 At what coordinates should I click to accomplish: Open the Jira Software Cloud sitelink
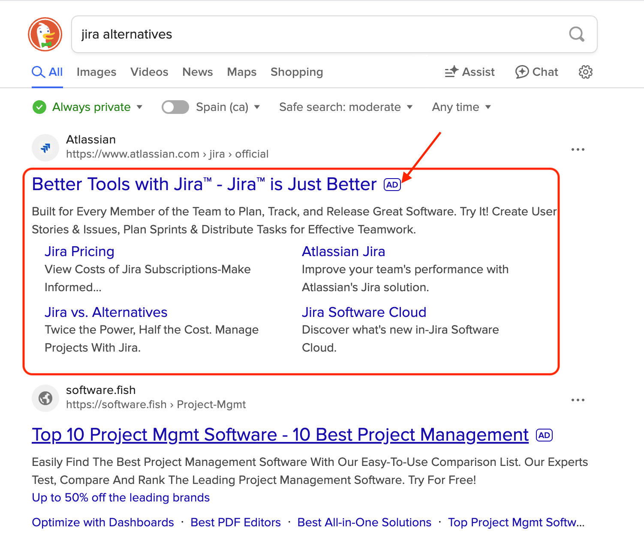tap(364, 312)
